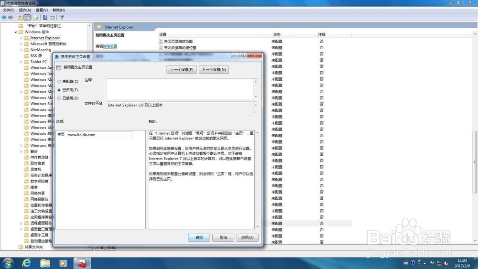Click the forward arrow toolbar icon
Image resolution: width=478 pixels, height=269 pixels.
click(x=11, y=17)
